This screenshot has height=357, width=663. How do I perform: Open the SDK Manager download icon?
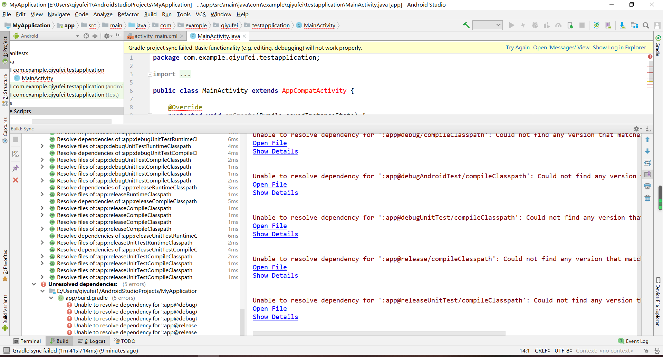tap(623, 25)
